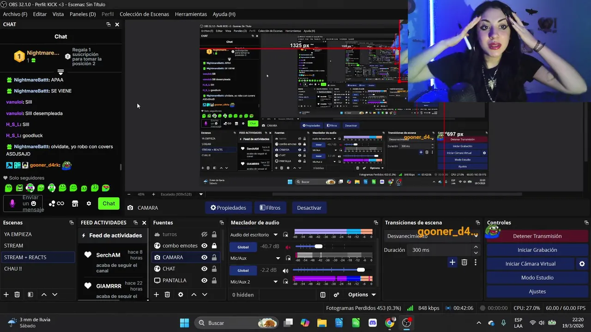Open transition properties three-dot menu
Screen dimensions: 591x332
(476, 262)
